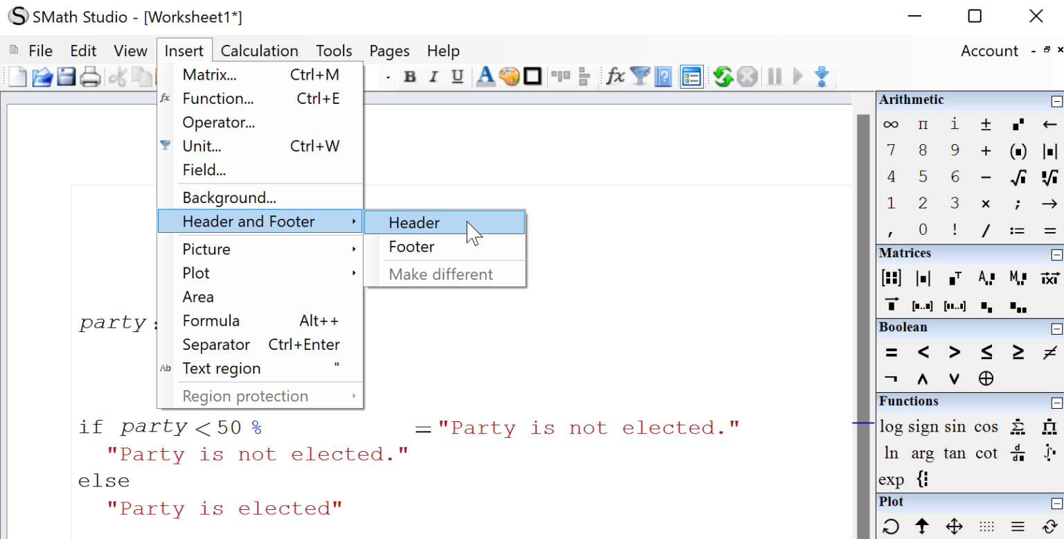The image size is (1064, 539).
Task: Click the plot Rotate icon
Action: 891,527
